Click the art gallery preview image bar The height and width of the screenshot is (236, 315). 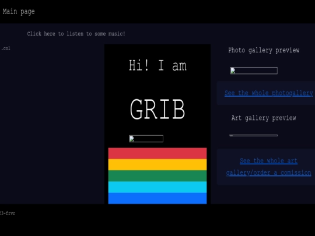[254, 135]
